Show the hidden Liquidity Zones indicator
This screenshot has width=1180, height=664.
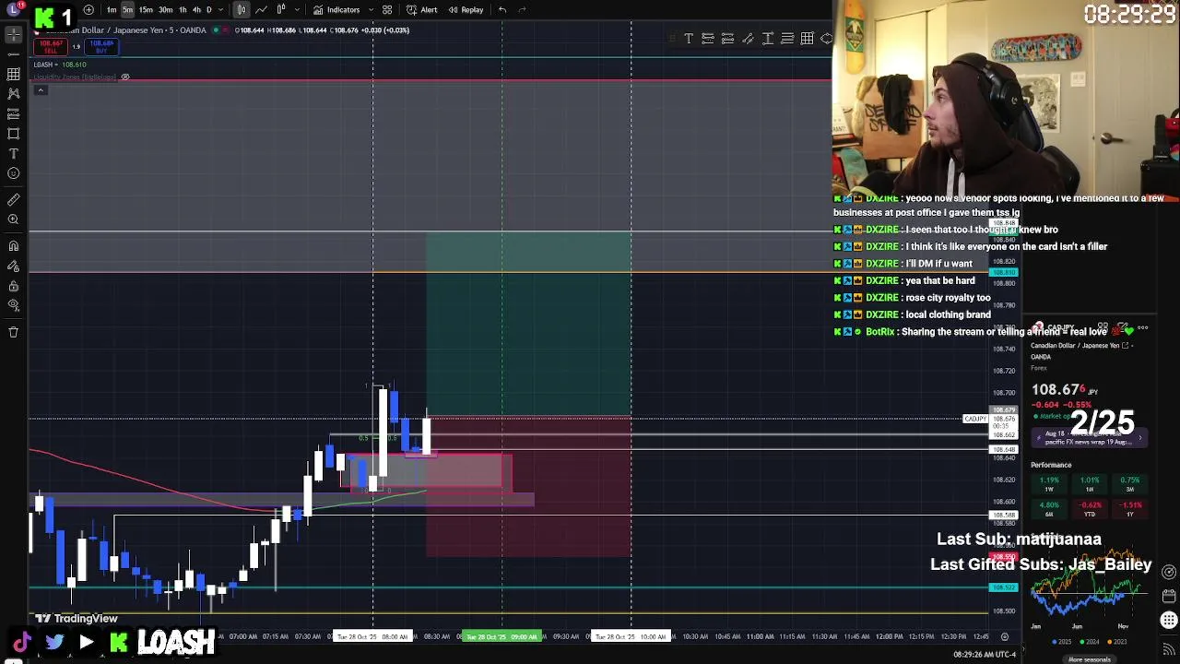tap(125, 77)
